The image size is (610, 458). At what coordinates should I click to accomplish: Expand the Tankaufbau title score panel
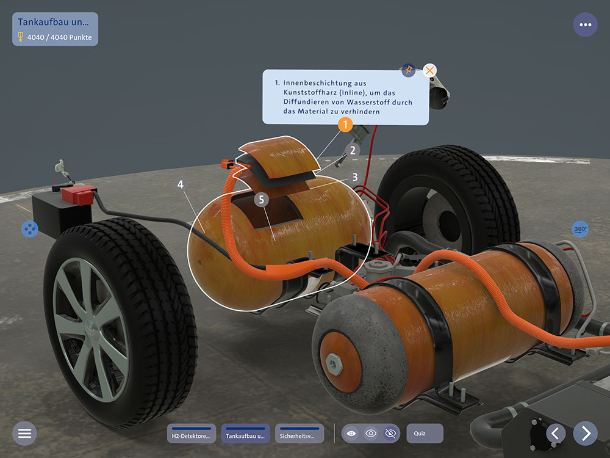click(x=55, y=29)
